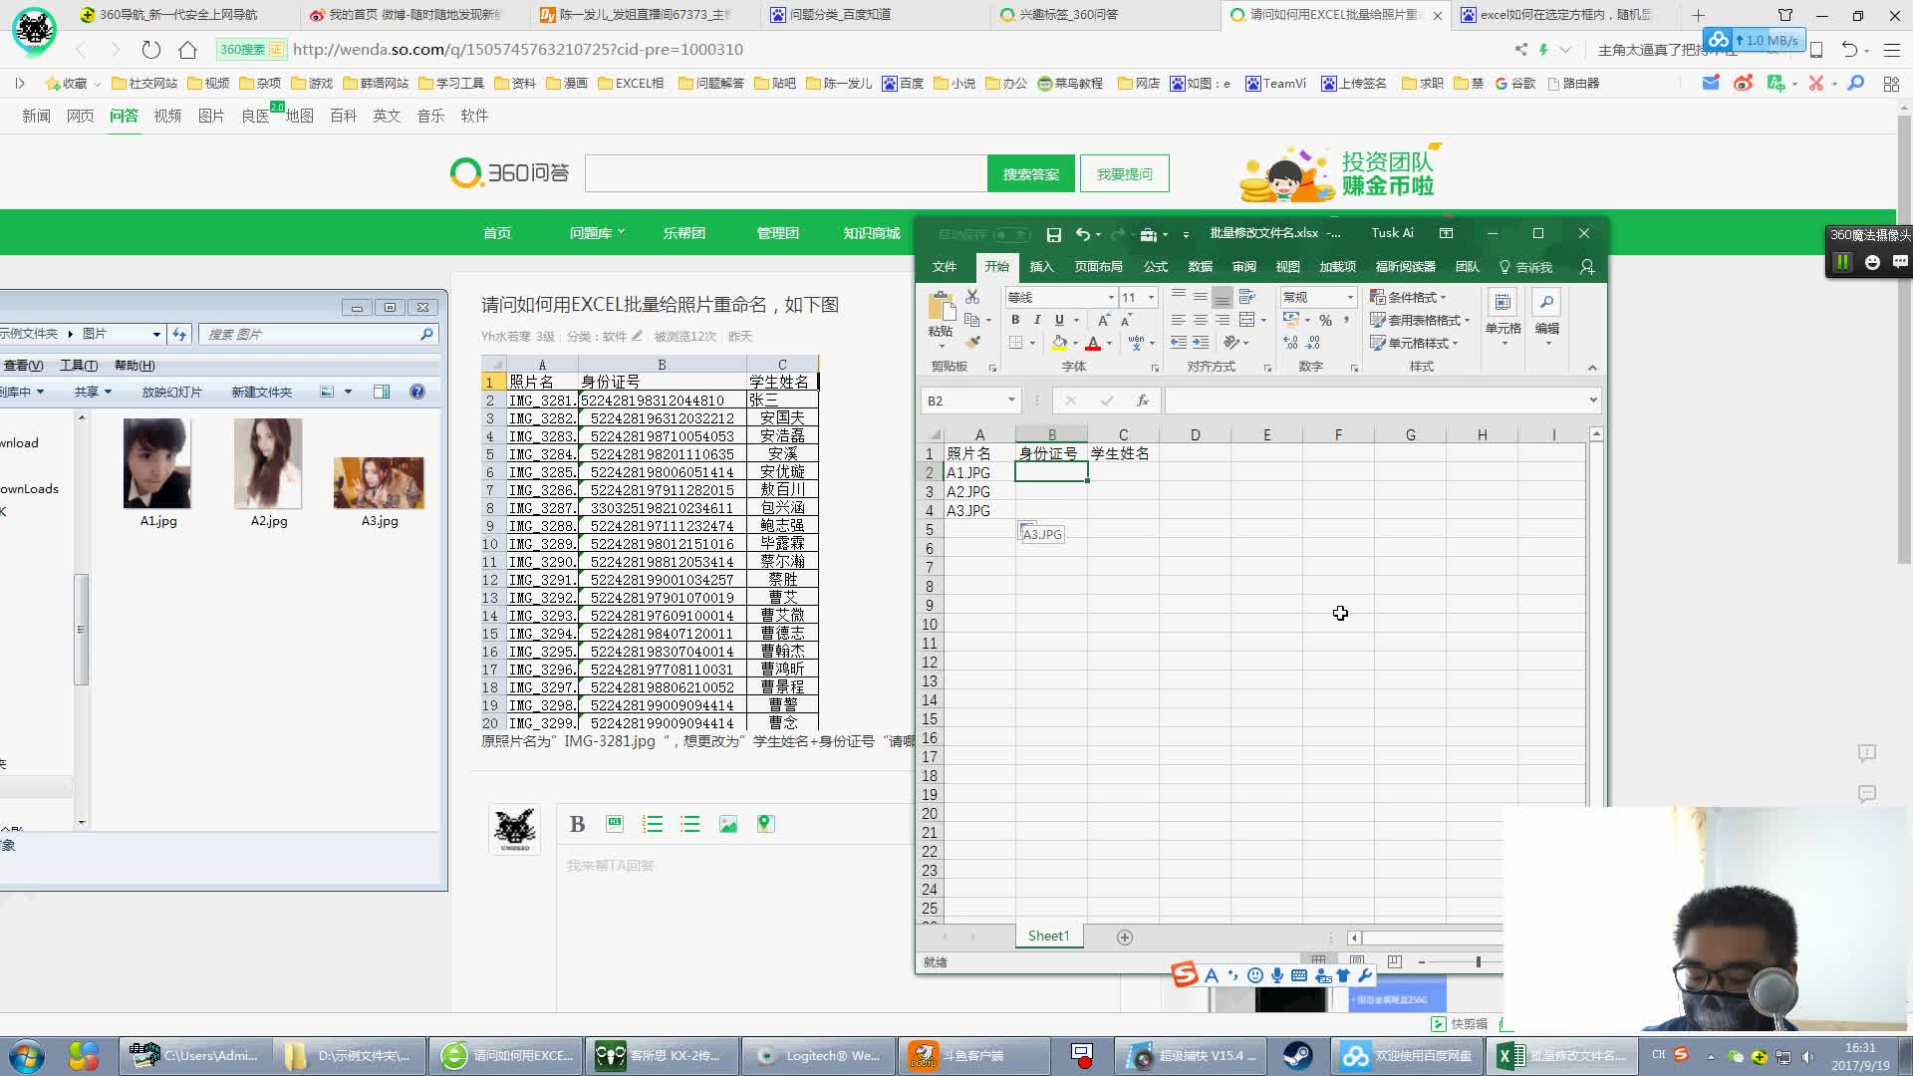Open the A2.jpg photo thumbnail
This screenshot has height=1076, width=1913.
(268, 464)
